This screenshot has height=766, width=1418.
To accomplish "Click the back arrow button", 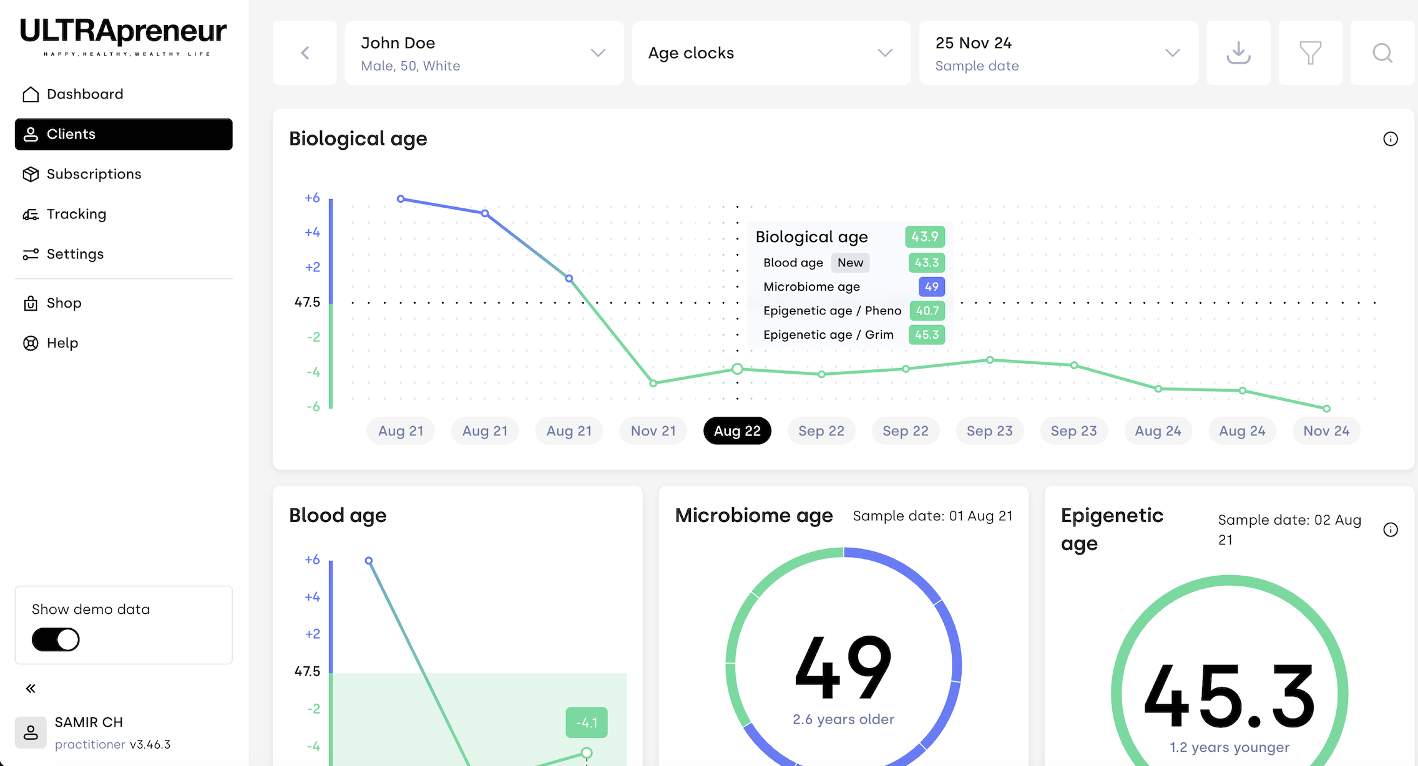I will (305, 53).
